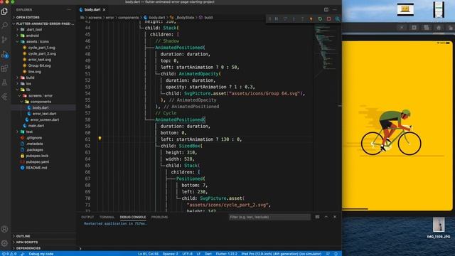The width and height of the screenshot is (455, 256).
Task: Click Step Out in debug toolbar
Action: pyautogui.click(x=303, y=19)
